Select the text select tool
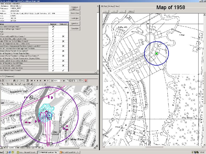Viewport: 206px width, 154px height. pyautogui.click(x=8, y=84)
